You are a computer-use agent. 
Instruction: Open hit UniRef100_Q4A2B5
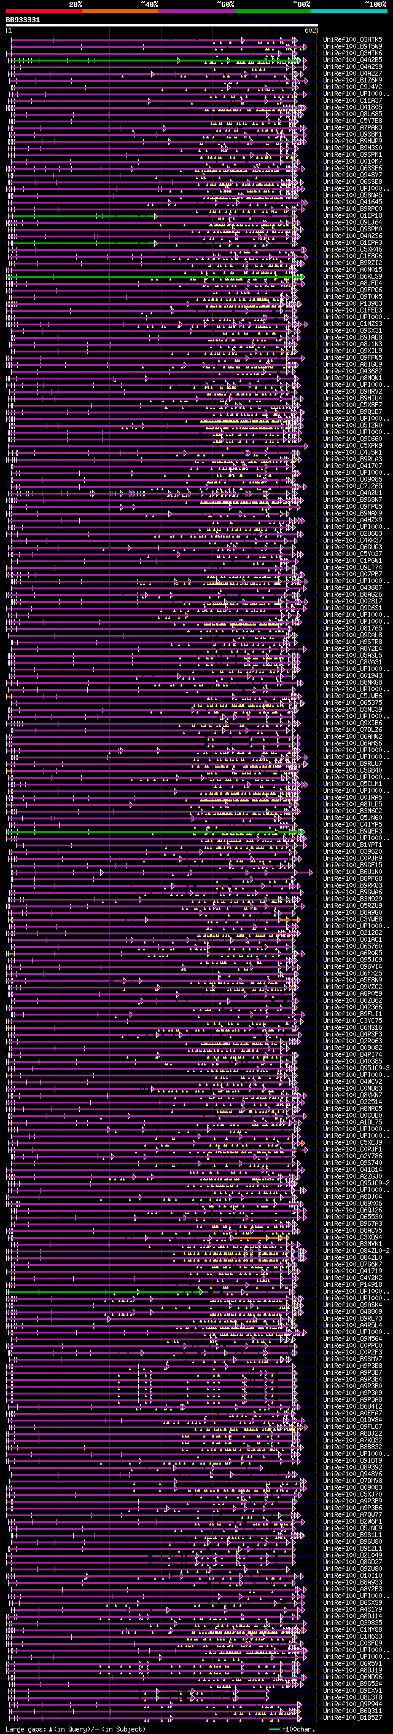352,60
